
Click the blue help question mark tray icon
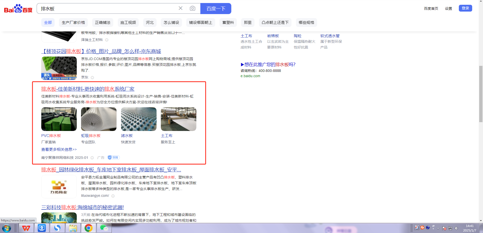point(428,227)
